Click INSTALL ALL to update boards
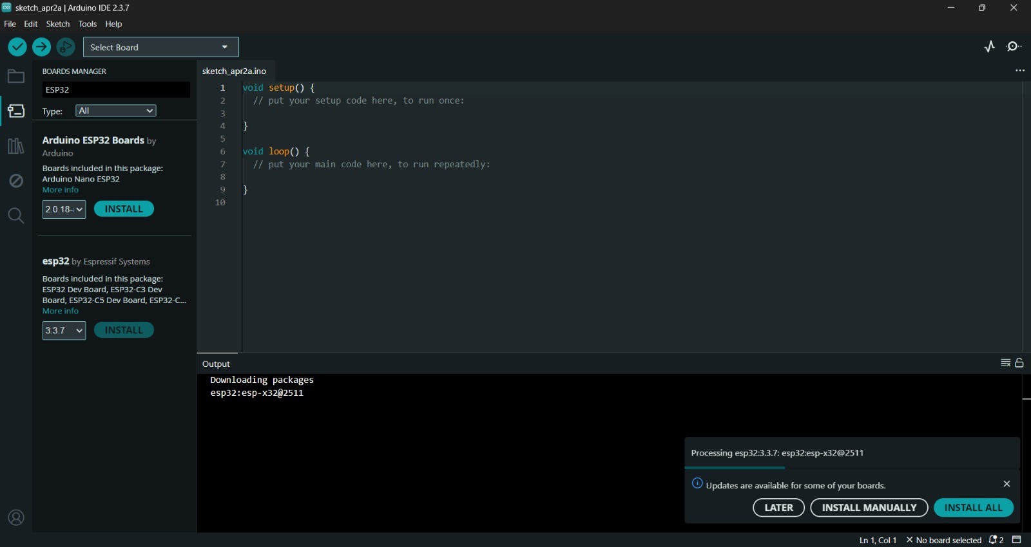The width and height of the screenshot is (1031, 547). [x=974, y=508]
